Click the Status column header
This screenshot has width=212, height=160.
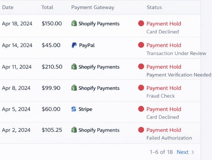(154, 7)
